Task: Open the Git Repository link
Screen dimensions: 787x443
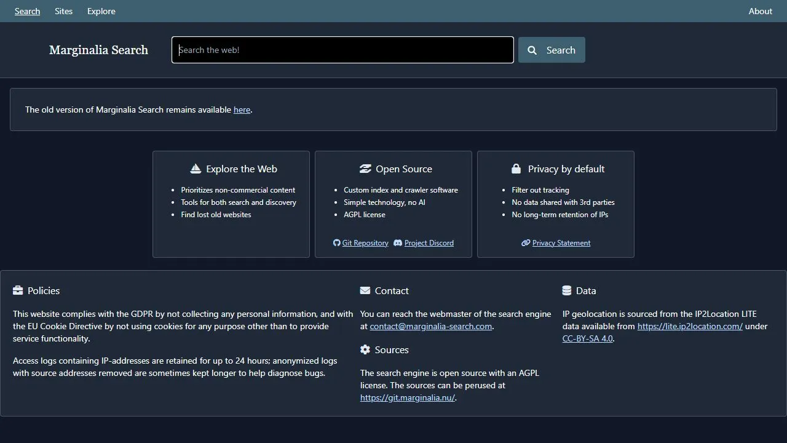Action: 365,243
